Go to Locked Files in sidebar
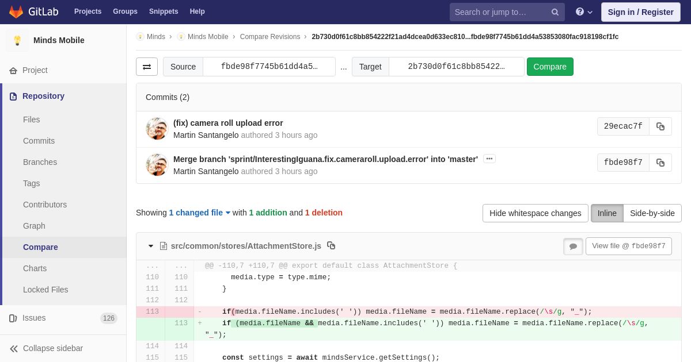 click(45, 290)
